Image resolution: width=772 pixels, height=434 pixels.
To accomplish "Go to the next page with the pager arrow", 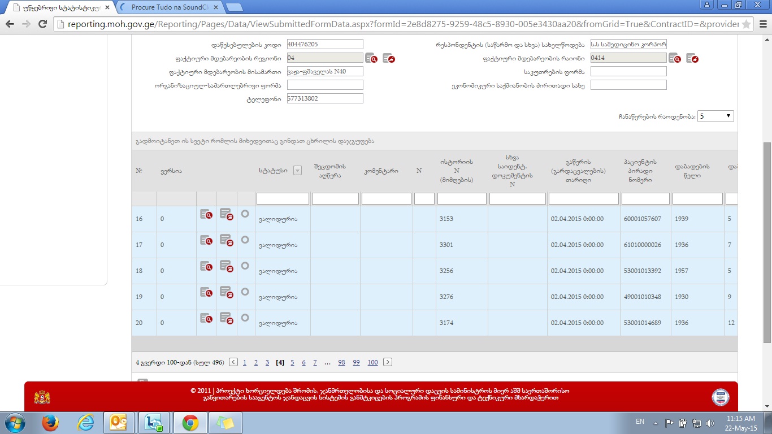I will (x=387, y=362).
